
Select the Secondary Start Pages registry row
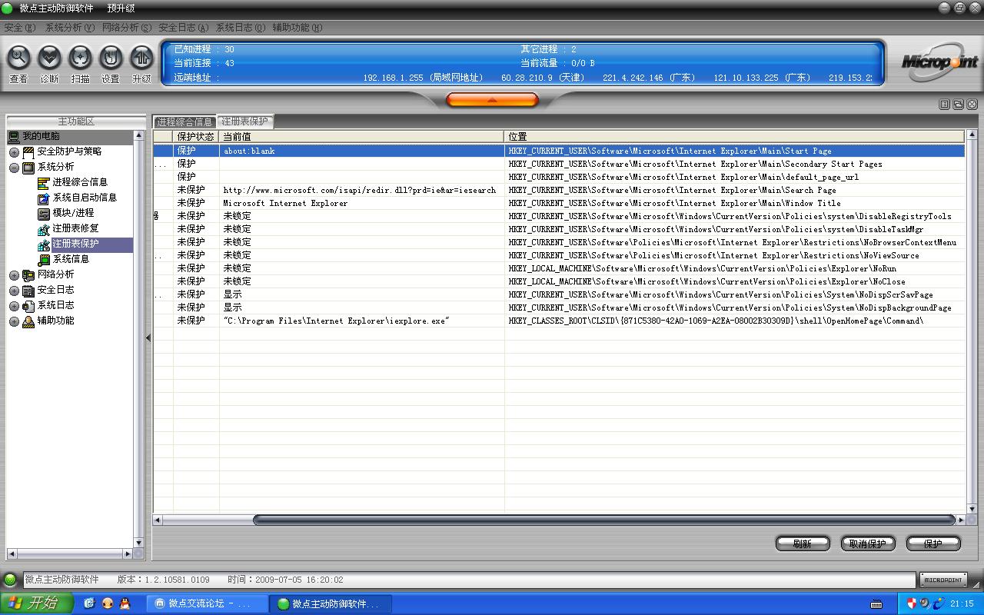[559, 164]
